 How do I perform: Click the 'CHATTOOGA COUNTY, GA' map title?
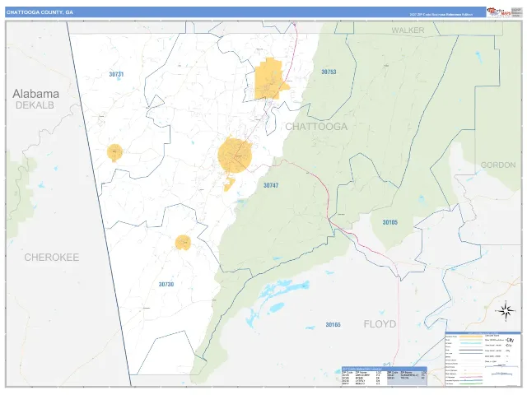pos(40,12)
